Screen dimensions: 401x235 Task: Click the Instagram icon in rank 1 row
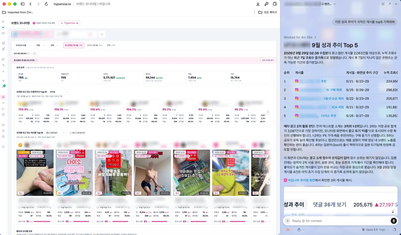point(296,81)
